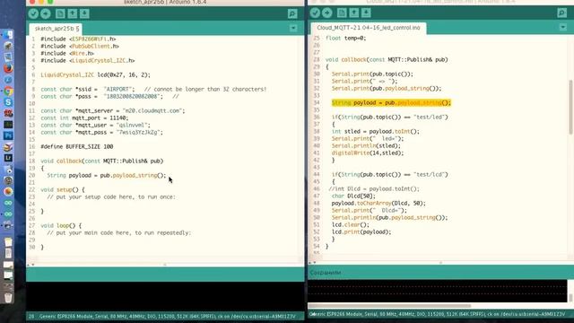Click line 20 String payload in left editor

[x=107, y=176]
